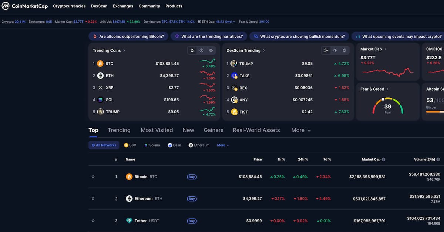The height and width of the screenshot is (232, 444).
Task: Click the Bitcoin logo in the table
Action: click(129, 176)
